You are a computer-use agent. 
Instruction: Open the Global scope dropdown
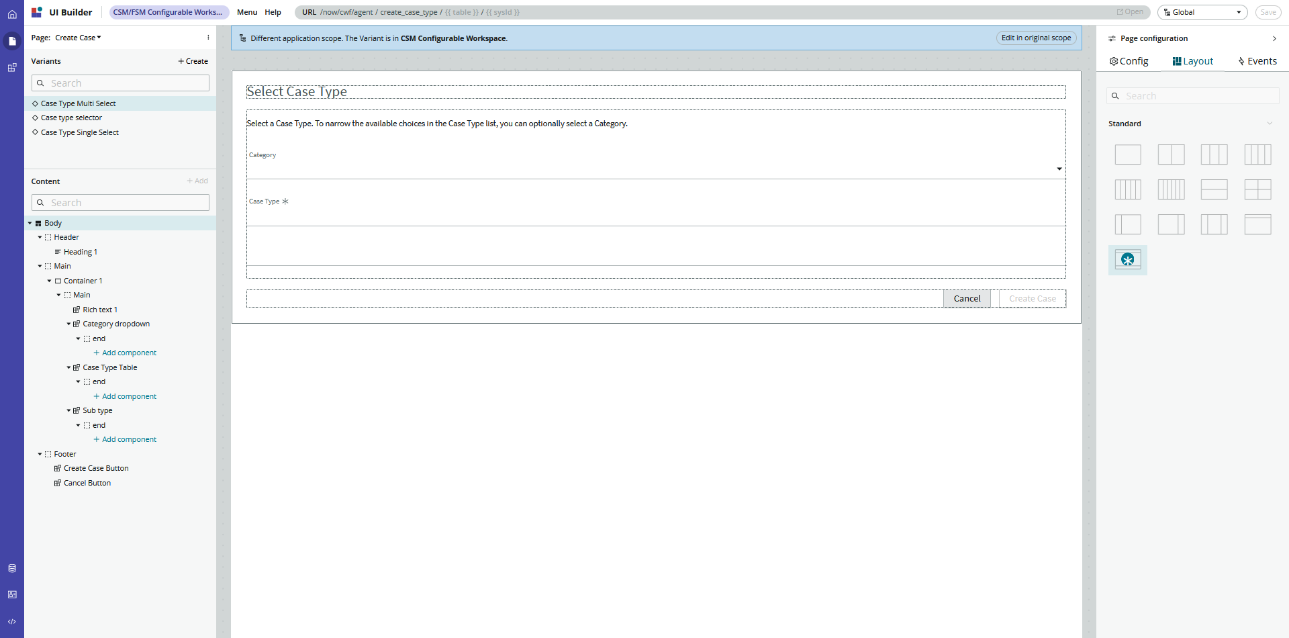tap(1202, 12)
